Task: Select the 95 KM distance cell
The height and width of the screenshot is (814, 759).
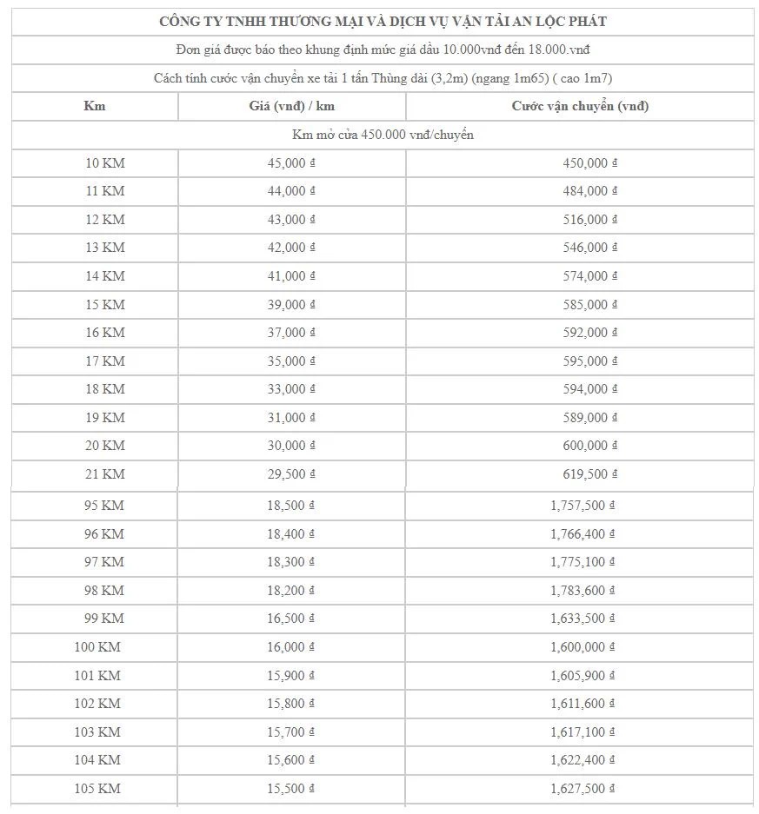Action: coord(94,506)
